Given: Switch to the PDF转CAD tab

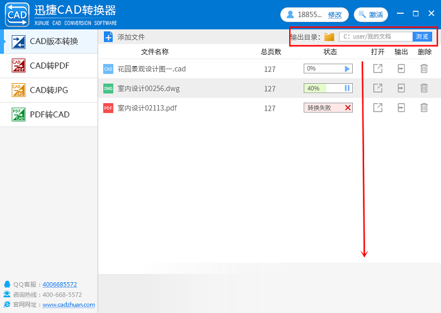Looking at the screenshot, I should tap(49, 115).
